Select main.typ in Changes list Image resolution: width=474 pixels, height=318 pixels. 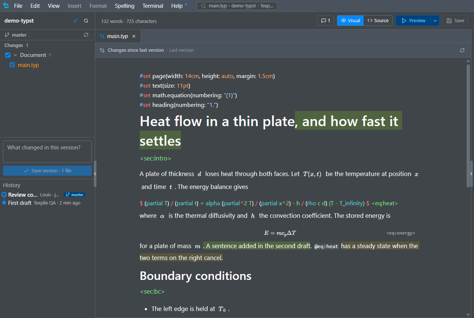click(x=28, y=65)
